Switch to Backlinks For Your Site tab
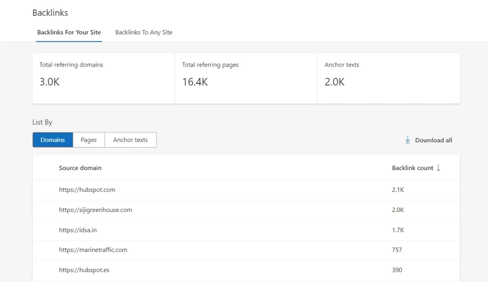 (x=69, y=32)
